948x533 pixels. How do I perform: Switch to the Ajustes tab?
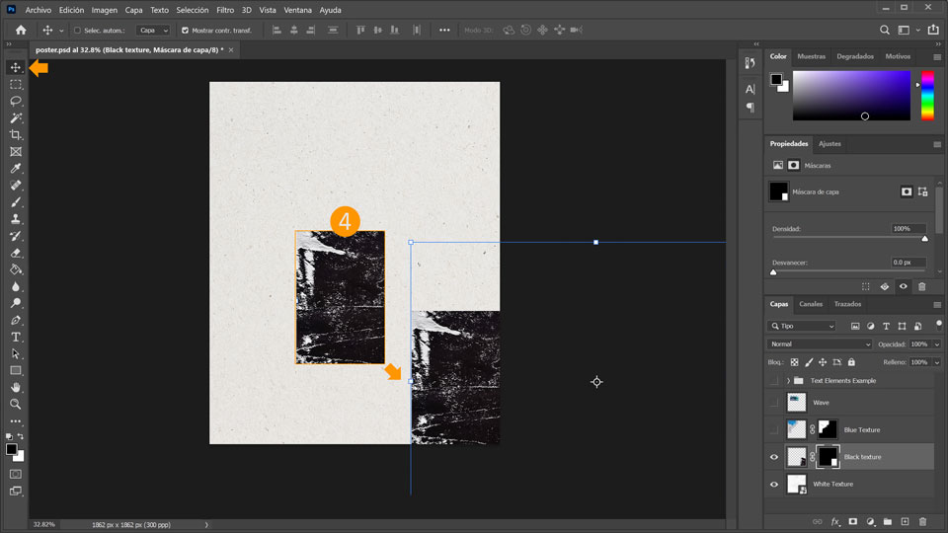tap(829, 144)
